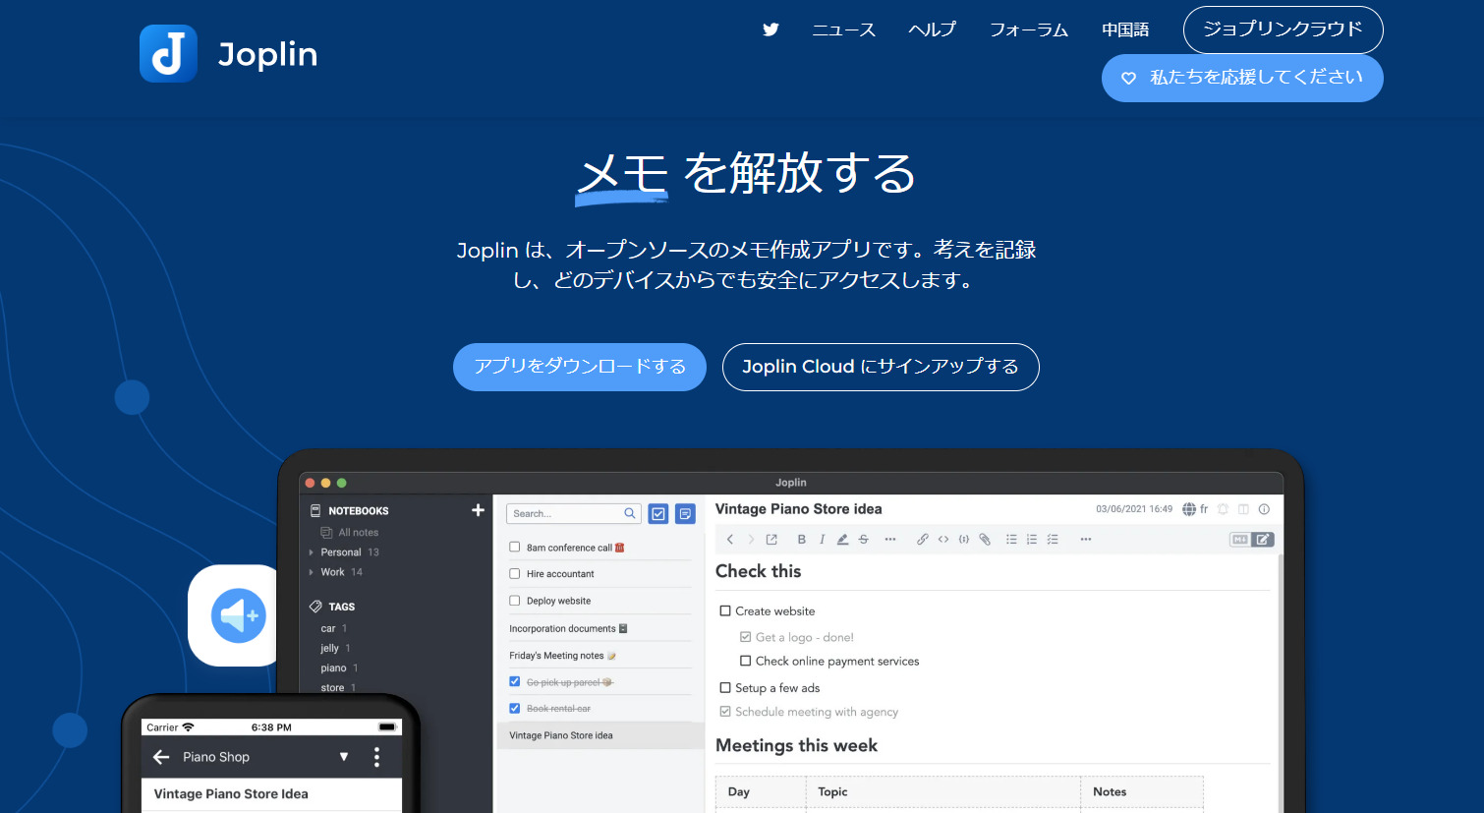Toggle bold formatting in the note toolbar
1484x813 pixels.
click(802, 539)
